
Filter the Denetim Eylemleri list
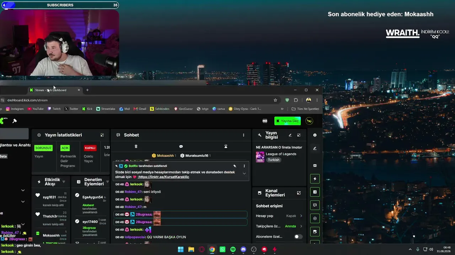pos(107,182)
